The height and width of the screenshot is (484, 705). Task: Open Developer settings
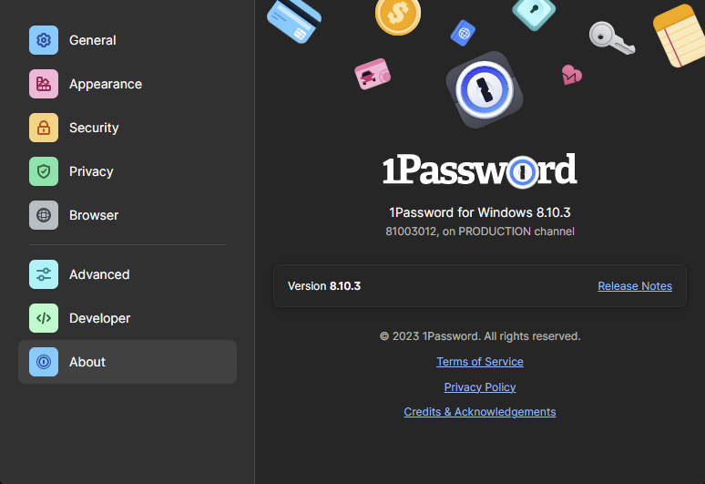pyautogui.click(x=99, y=318)
